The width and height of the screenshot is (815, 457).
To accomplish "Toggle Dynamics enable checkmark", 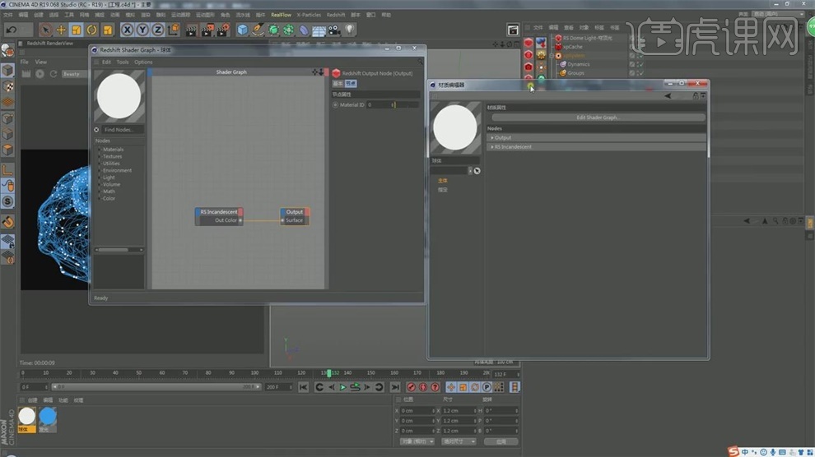I will point(640,64).
